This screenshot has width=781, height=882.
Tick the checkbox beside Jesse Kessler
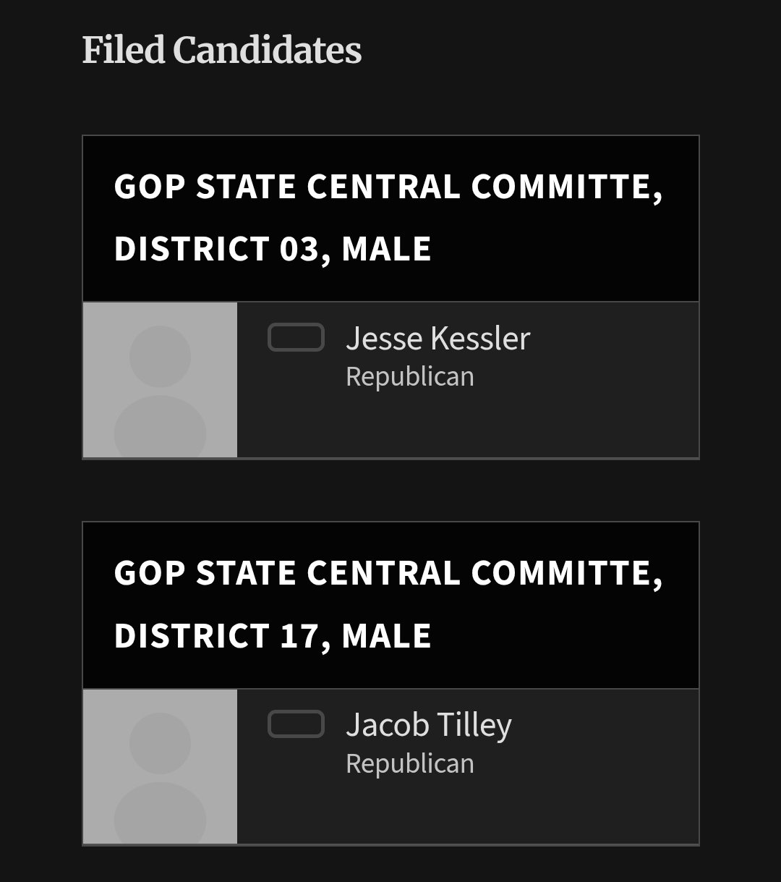pos(296,338)
